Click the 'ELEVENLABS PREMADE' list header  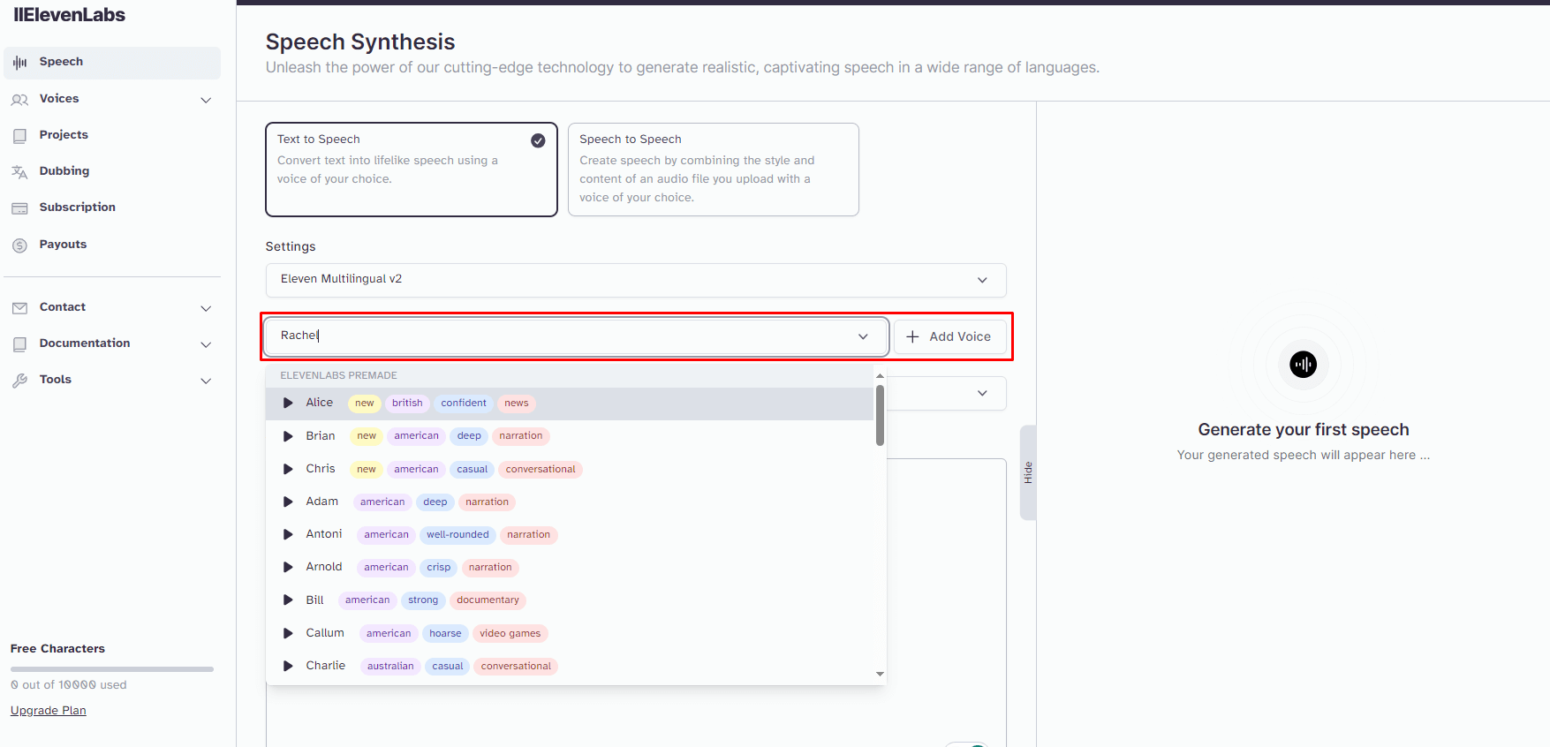pyautogui.click(x=339, y=375)
